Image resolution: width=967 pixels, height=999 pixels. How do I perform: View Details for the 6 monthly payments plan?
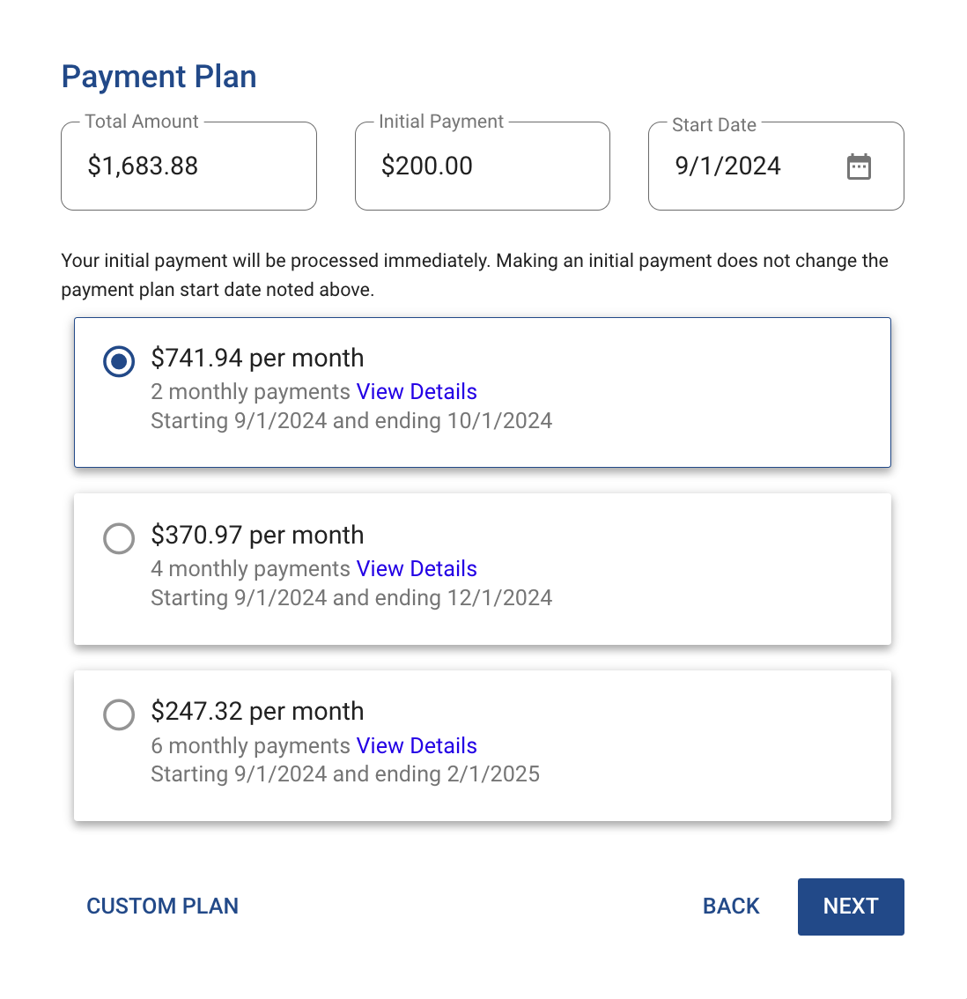(417, 745)
